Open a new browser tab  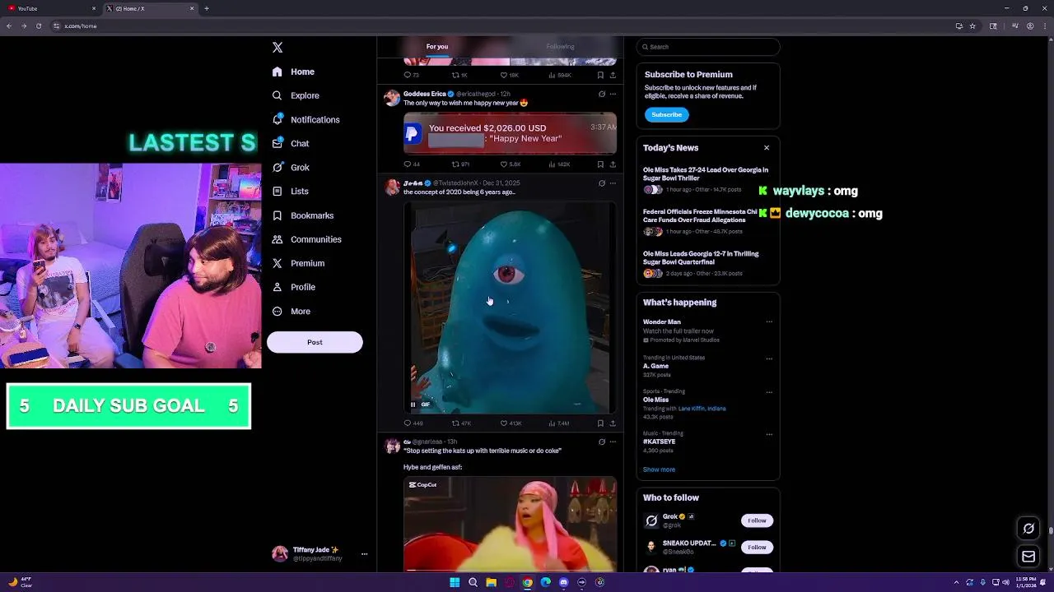pyautogui.click(x=207, y=8)
